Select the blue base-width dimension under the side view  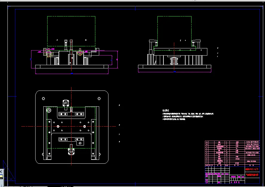pyautogui.click(x=174, y=72)
